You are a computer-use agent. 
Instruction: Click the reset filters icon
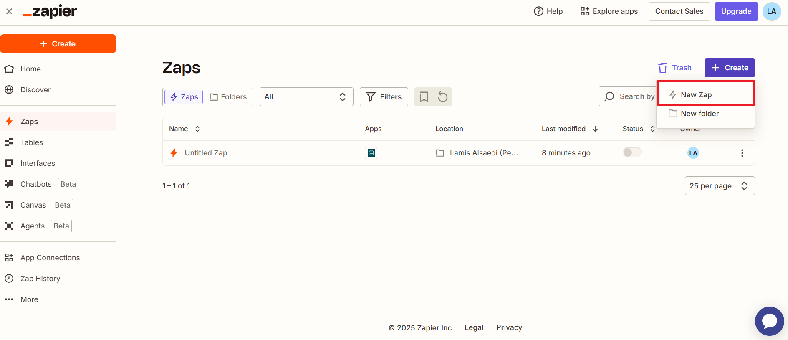(x=443, y=97)
